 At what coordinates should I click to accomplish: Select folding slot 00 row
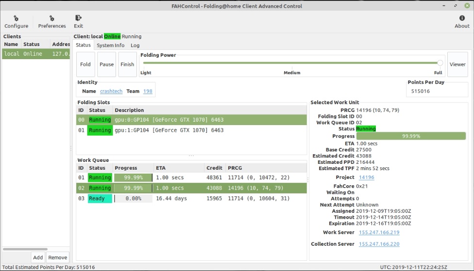[x=191, y=120]
